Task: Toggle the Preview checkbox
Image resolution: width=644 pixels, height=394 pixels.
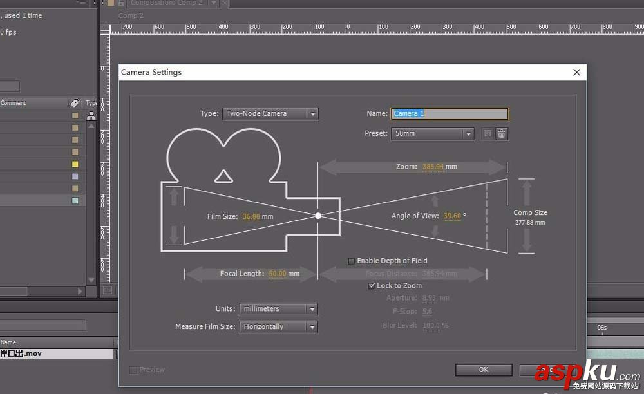Action: [133, 370]
